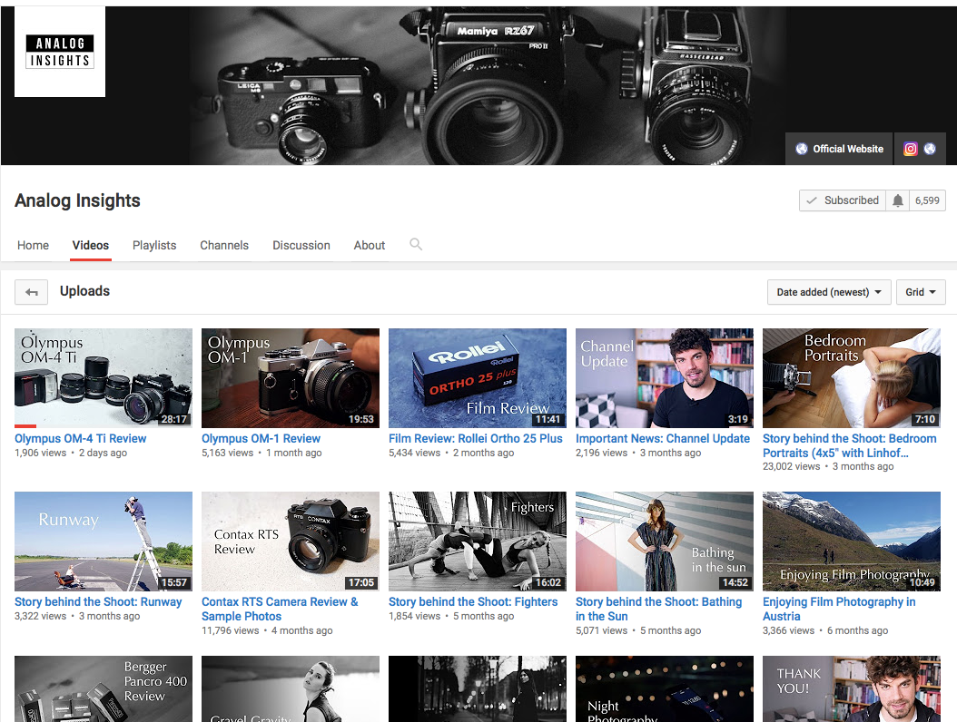Click the Rollei Ortho 25 plus thumbnail
This screenshot has width=957, height=722.
point(478,378)
